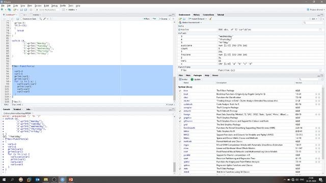
Task: Collapse the code fold arrow at line 98
Action: coord(10,81)
